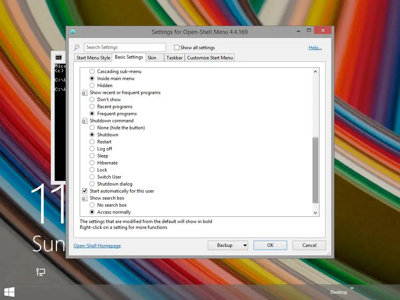
Task: Click the settings icon next to Show recent or frequent programs
Action: 84,93
